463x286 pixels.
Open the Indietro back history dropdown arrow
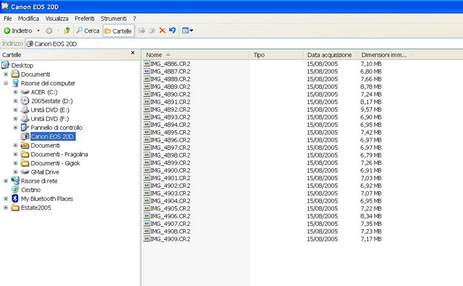(39, 31)
